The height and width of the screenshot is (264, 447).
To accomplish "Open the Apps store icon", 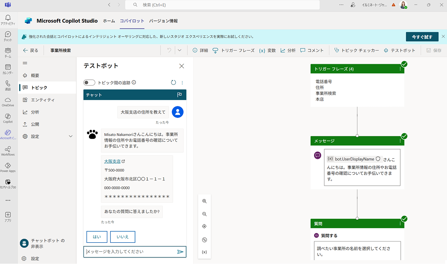I will tap(8, 217).
